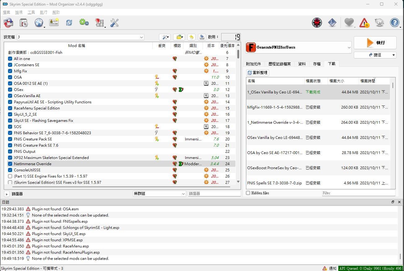Open the 捷徑 shortcut dropdown
Viewport: 404px width, 271px height.
tap(375, 55)
